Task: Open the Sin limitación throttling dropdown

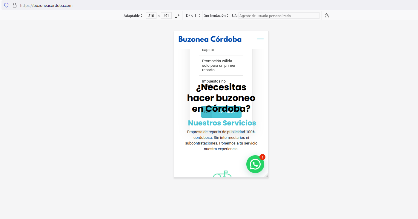Action: pos(216,16)
